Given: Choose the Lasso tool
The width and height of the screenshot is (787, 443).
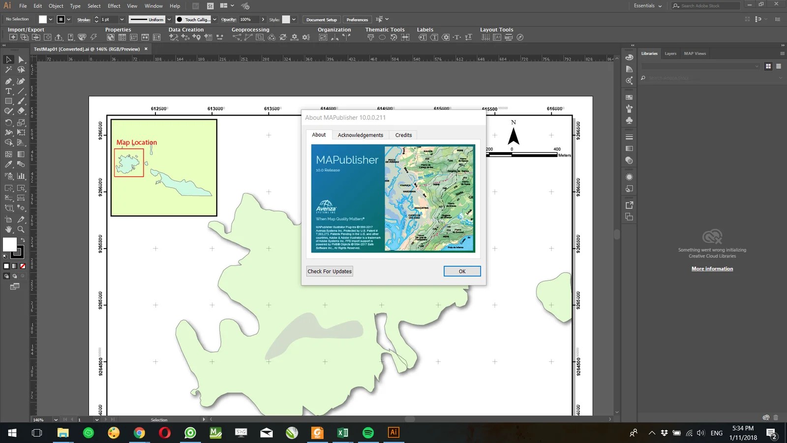Looking at the screenshot, I should (21, 70).
